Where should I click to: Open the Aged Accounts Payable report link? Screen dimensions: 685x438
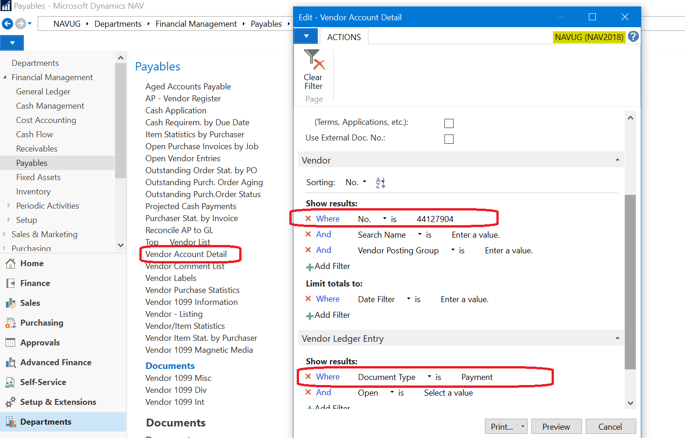(188, 87)
